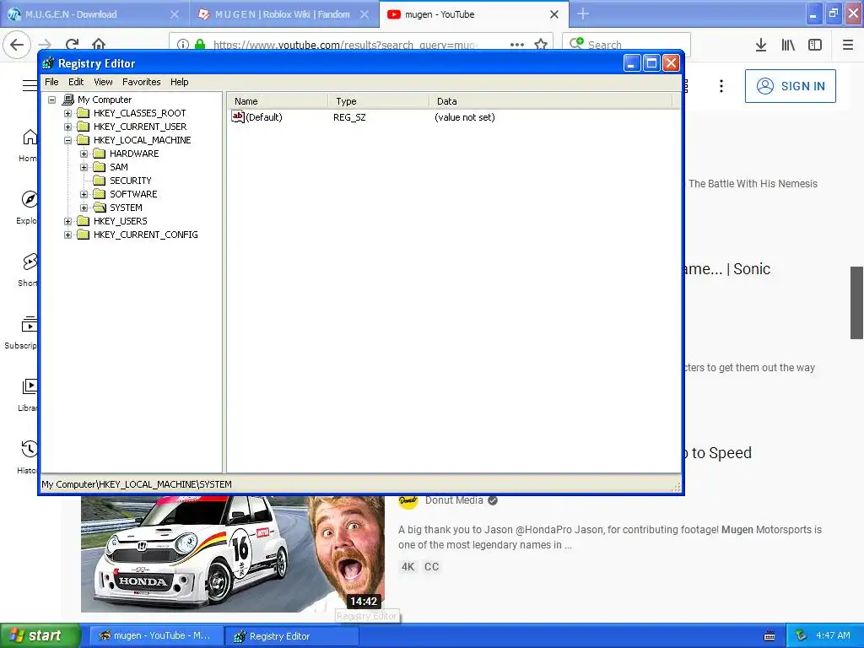The image size is (864, 648).
Task: Click the HKEY_CURRENT_CONFIG folder icon
Action: pos(84,235)
